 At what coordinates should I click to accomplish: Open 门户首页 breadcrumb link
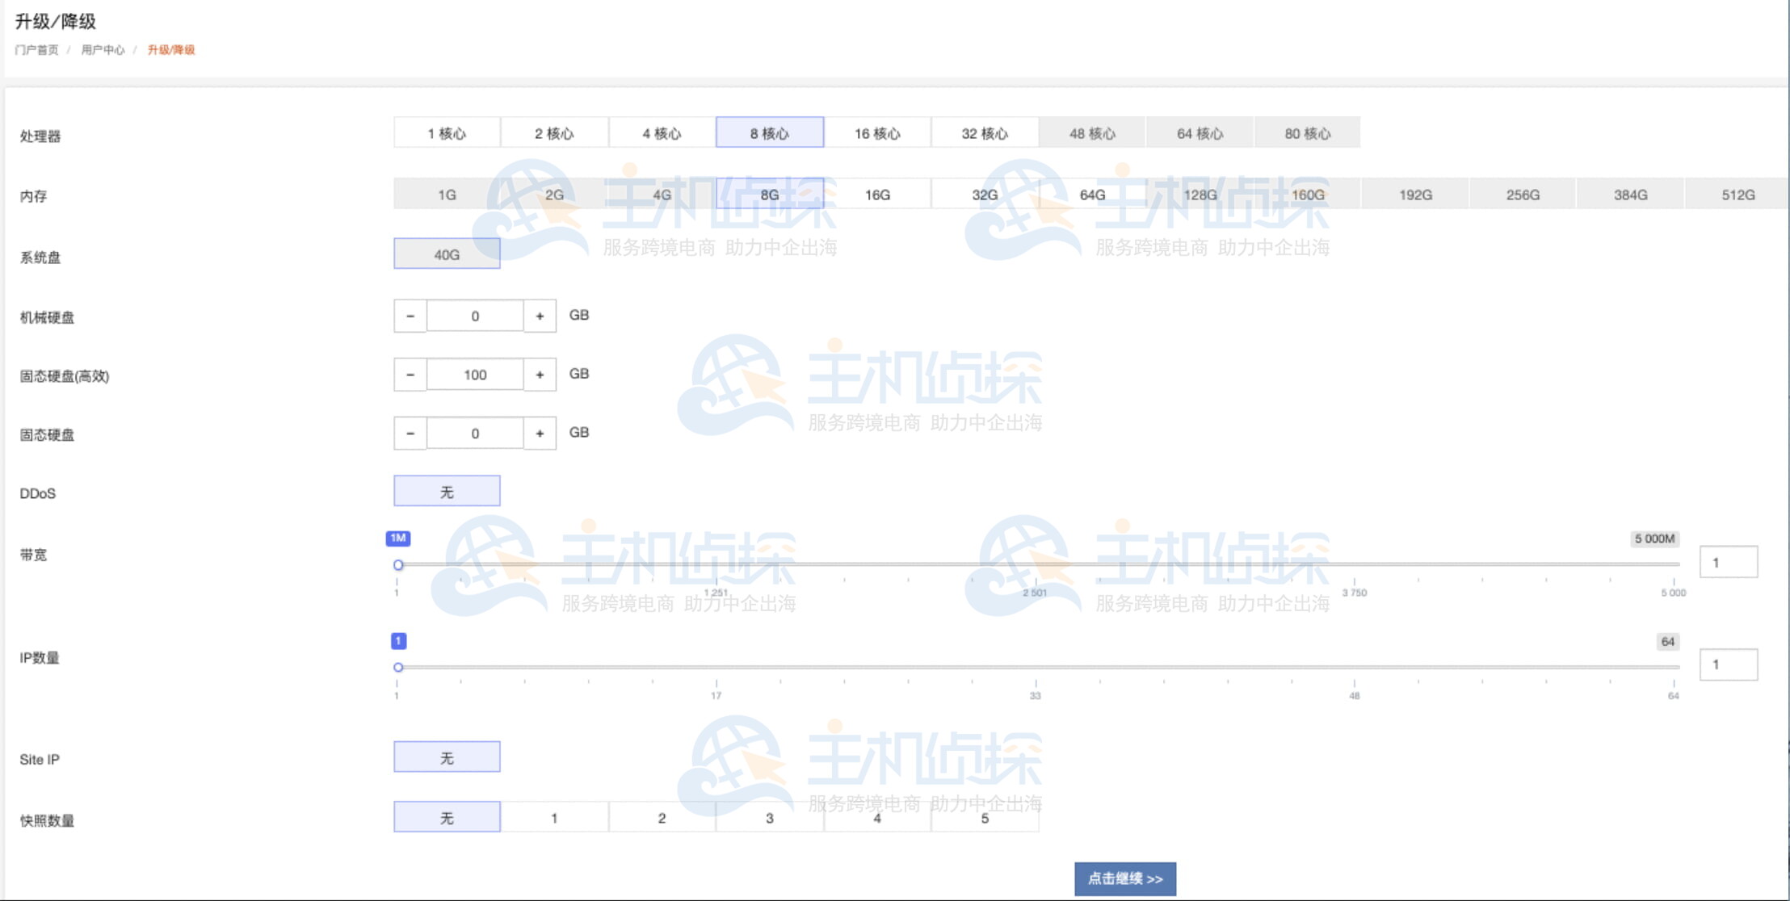click(36, 50)
